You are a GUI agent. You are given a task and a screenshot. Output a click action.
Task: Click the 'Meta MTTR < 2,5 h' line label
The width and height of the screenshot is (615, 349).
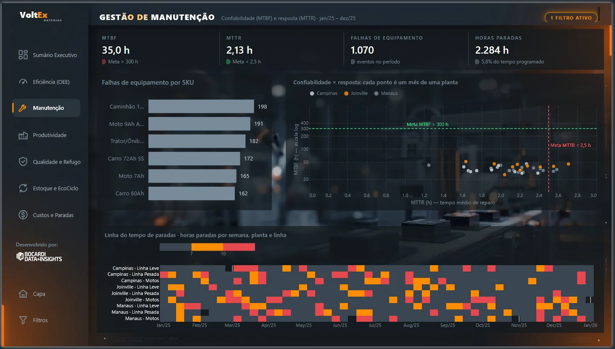point(571,145)
